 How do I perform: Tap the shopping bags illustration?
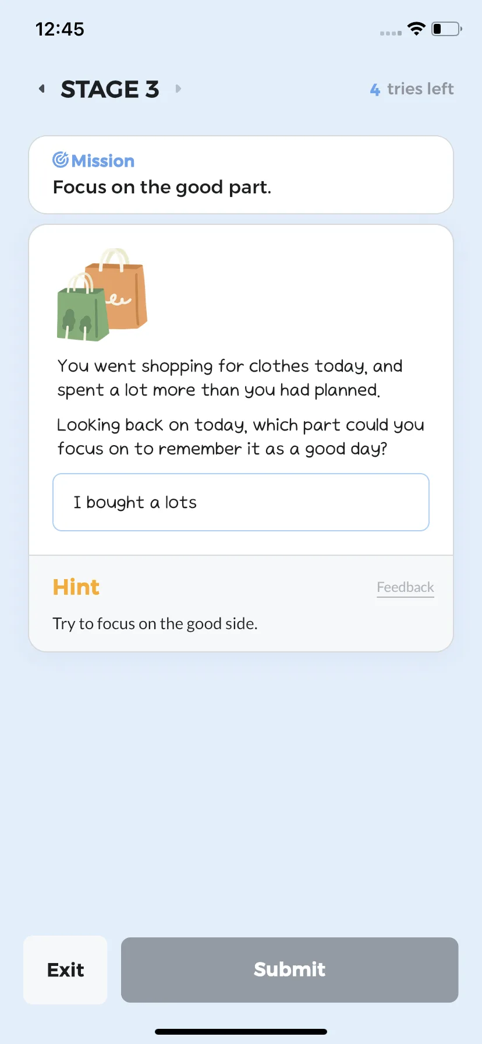[x=102, y=294]
